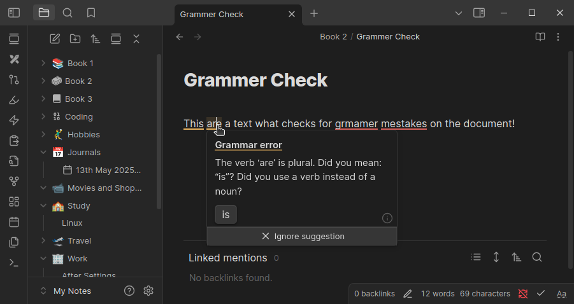Select the Grammer Check tab

click(x=229, y=14)
